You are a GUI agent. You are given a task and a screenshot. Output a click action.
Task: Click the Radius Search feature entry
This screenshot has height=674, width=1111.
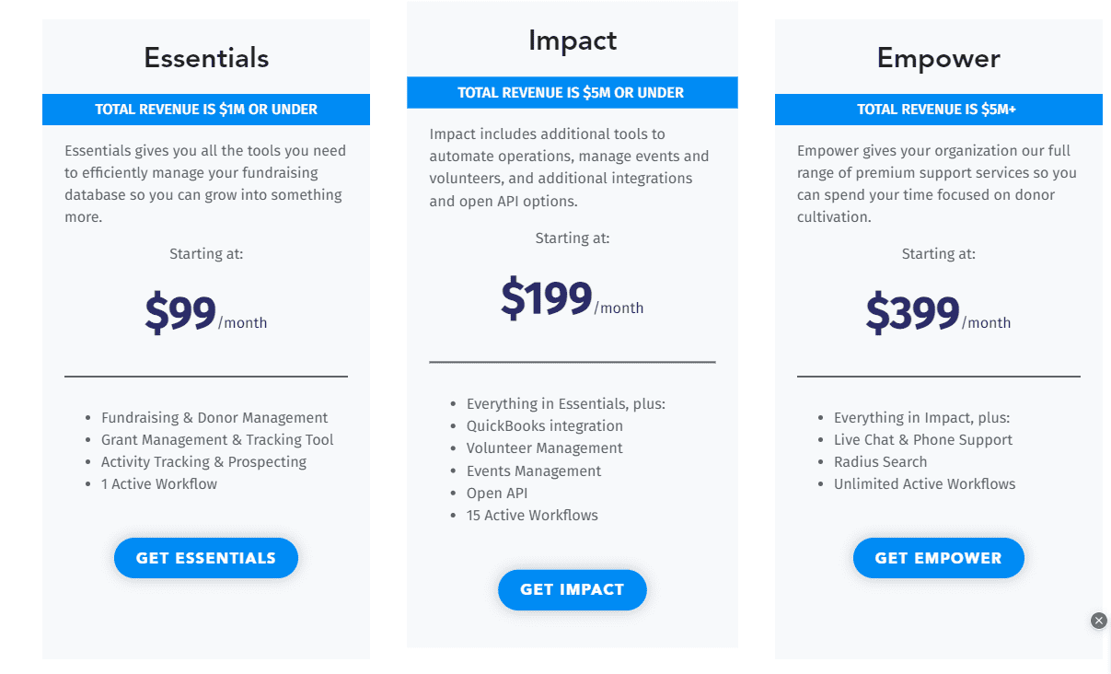880,461
